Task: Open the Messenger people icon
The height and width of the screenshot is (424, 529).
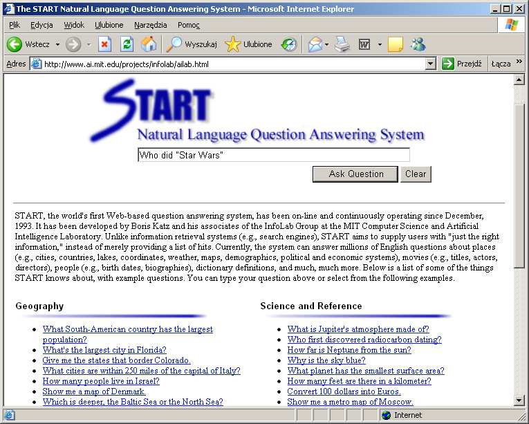Action: [418, 44]
